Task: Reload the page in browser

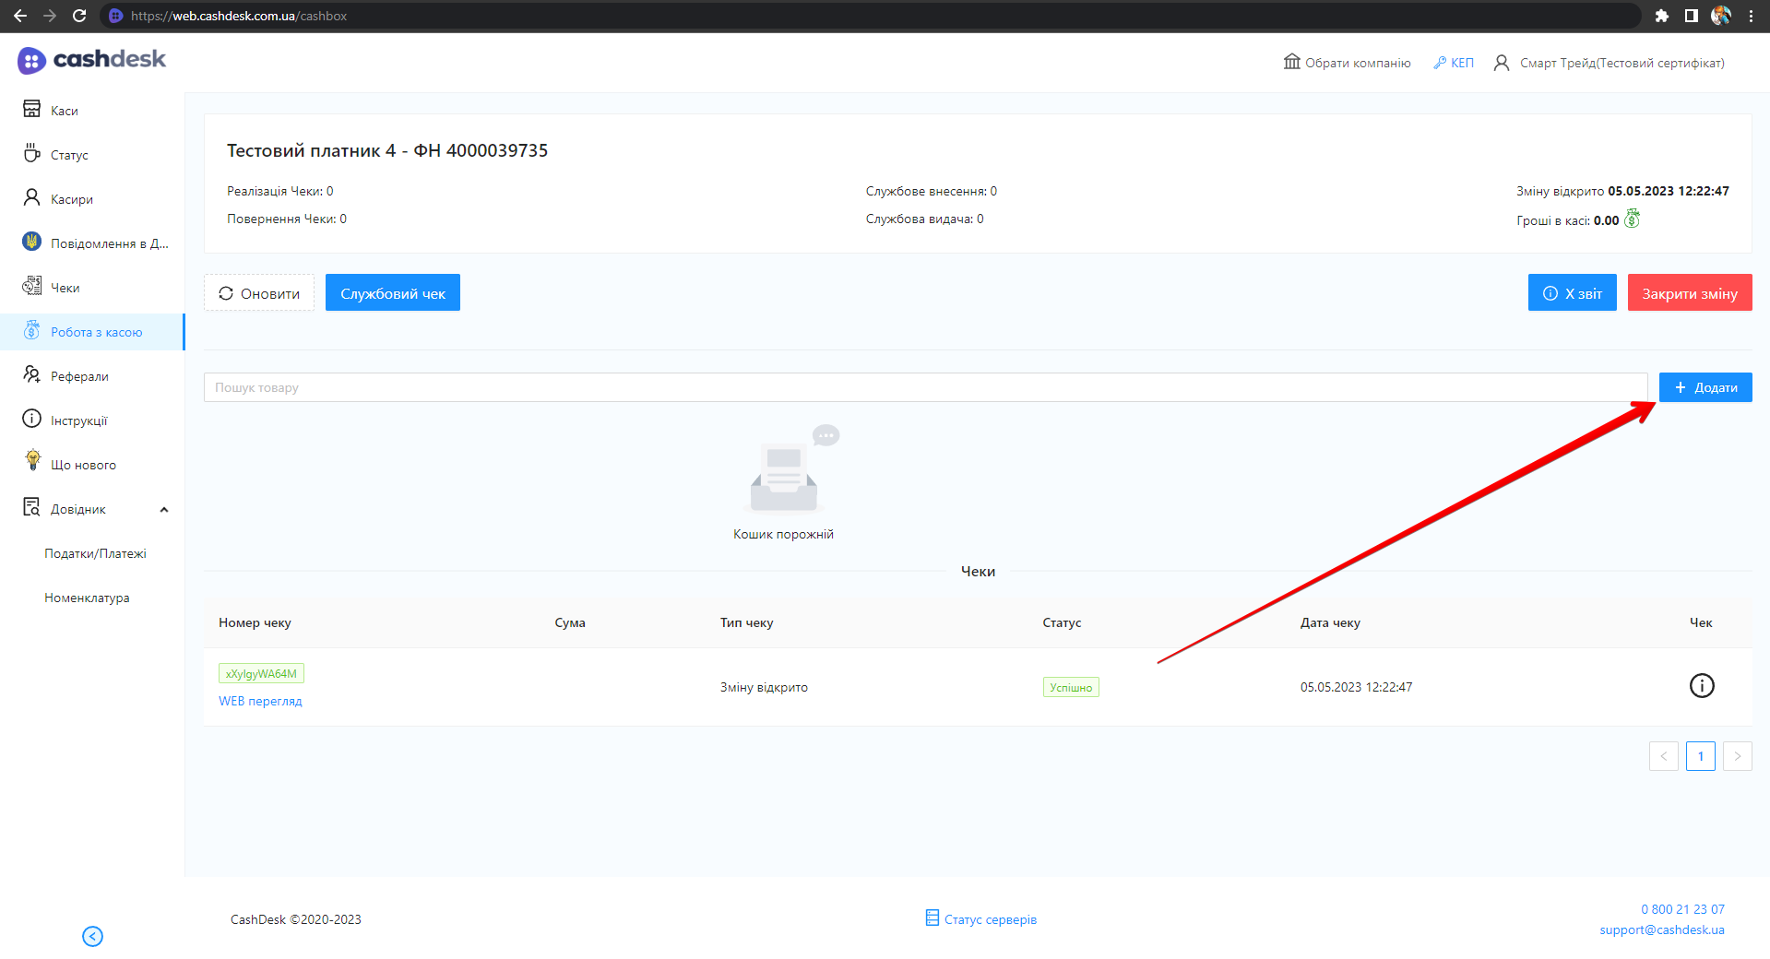Action: coord(79,16)
